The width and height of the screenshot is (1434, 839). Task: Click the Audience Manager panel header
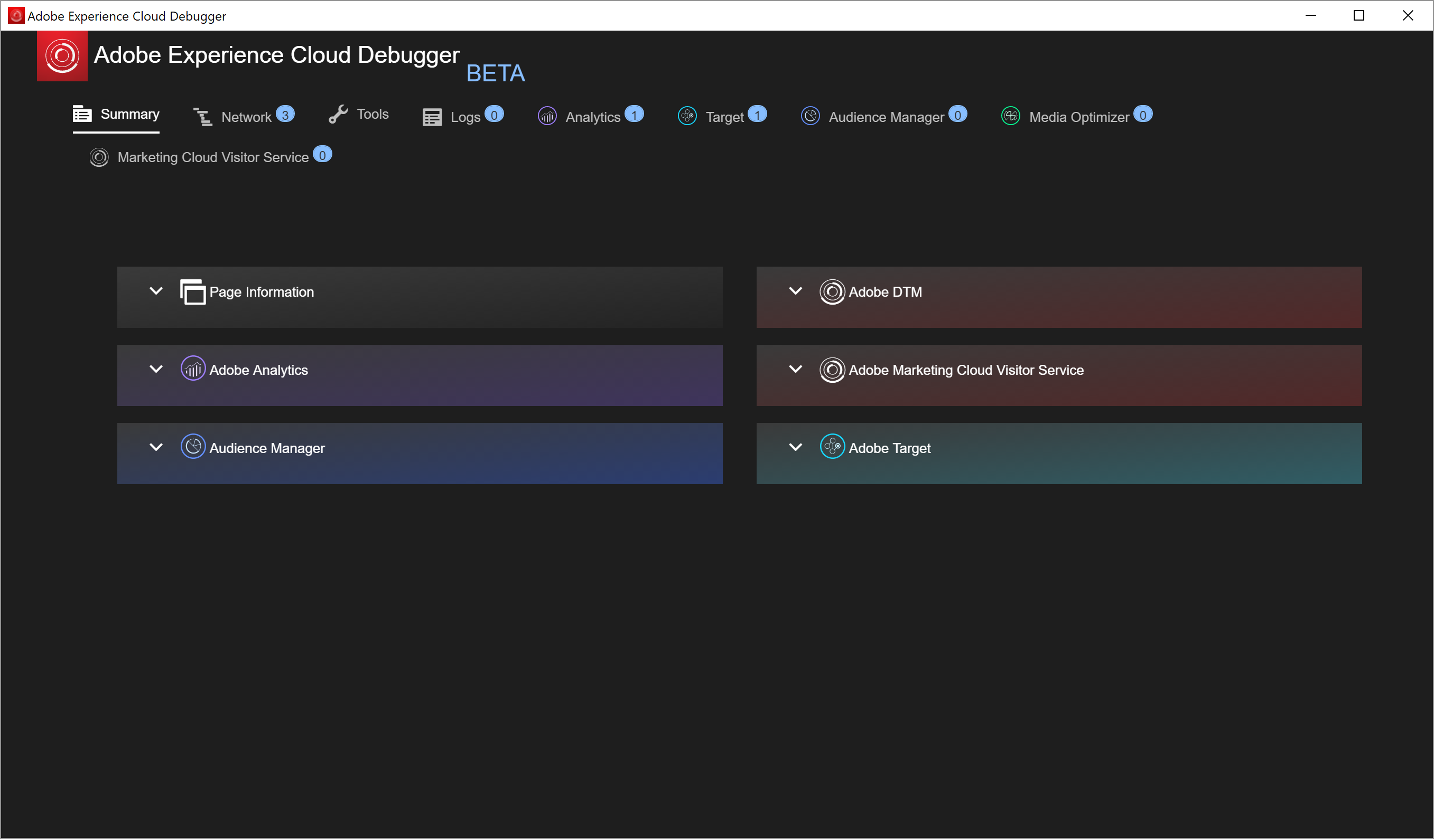(x=420, y=454)
